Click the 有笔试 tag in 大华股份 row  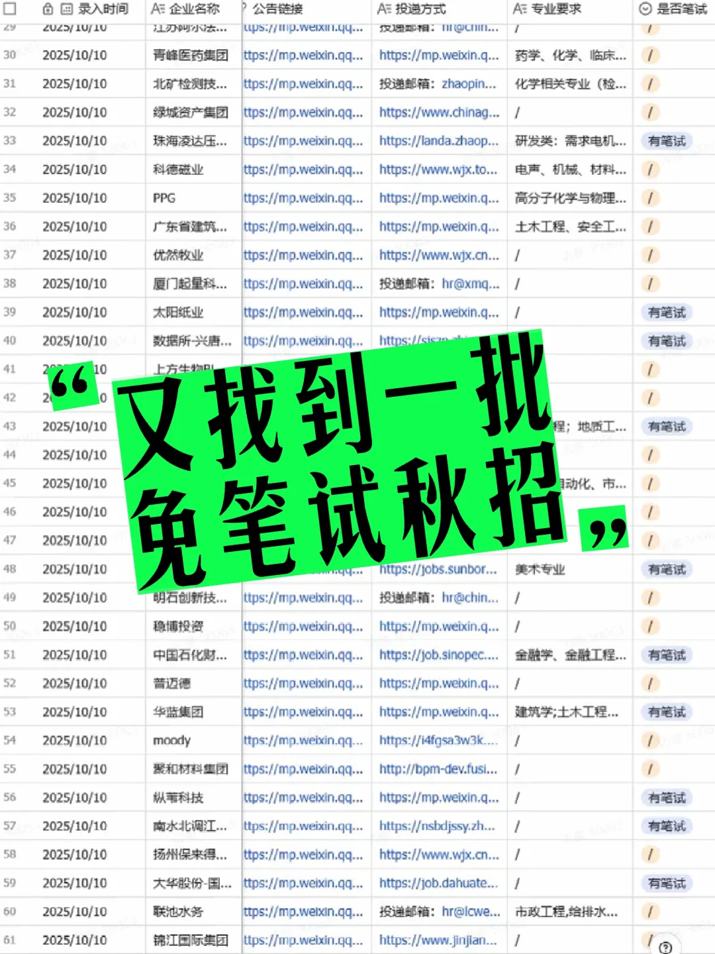(x=667, y=883)
